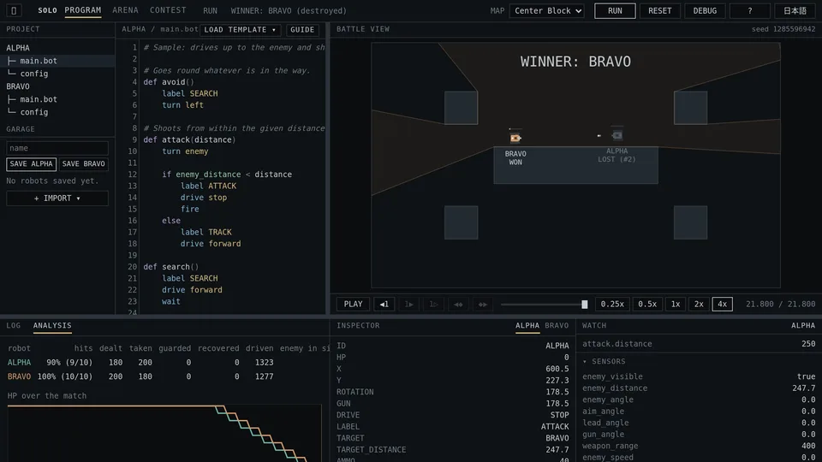
Task: Open BRAVO main.bot file
Action: (57, 99)
